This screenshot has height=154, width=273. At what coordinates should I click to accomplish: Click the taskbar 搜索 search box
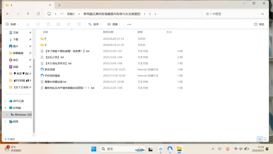(122, 149)
